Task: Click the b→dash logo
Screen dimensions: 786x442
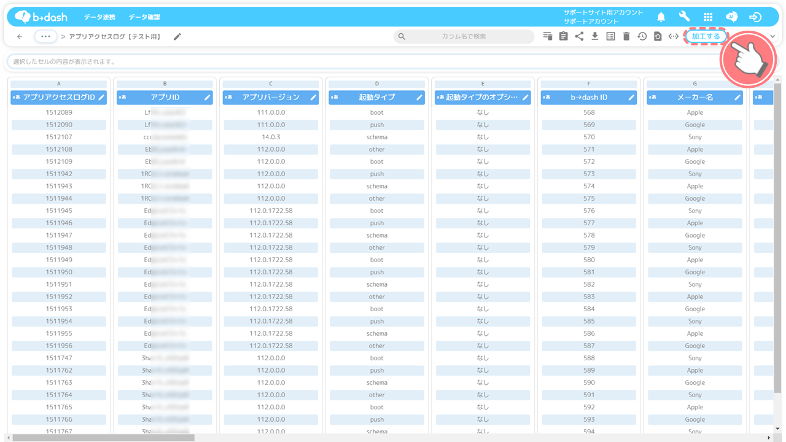Action: pyautogui.click(x=41, y=17)
